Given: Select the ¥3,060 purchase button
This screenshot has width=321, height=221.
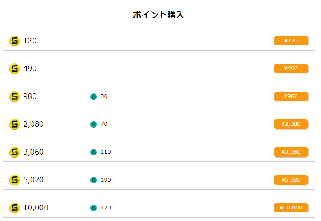Looking at the screenshot, I should [x=291, y=152].
